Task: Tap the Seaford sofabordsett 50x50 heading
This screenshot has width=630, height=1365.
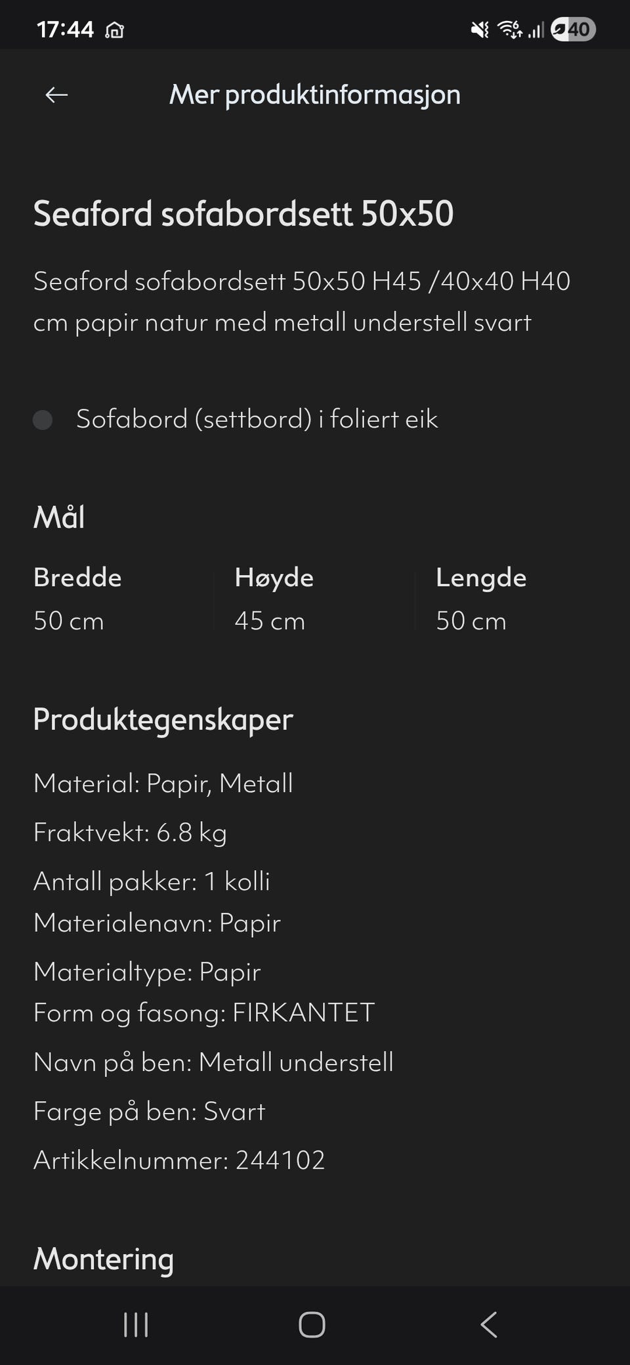Action: (x=243, y=214)
